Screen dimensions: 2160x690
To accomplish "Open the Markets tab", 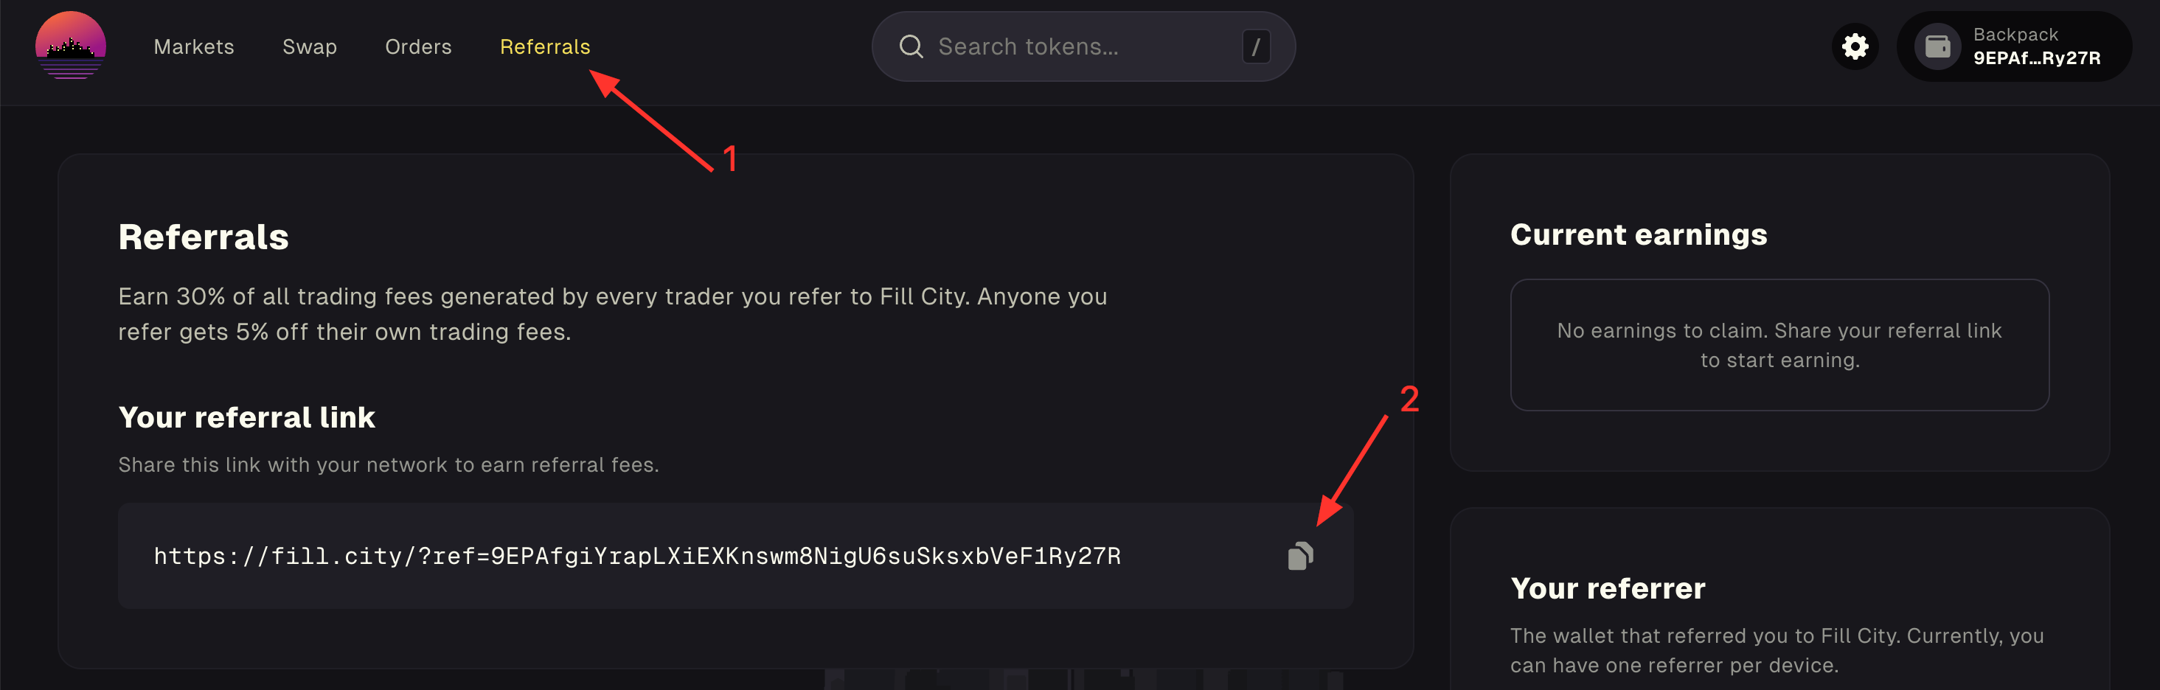I will pyautogui.click(x=194, y=46).
